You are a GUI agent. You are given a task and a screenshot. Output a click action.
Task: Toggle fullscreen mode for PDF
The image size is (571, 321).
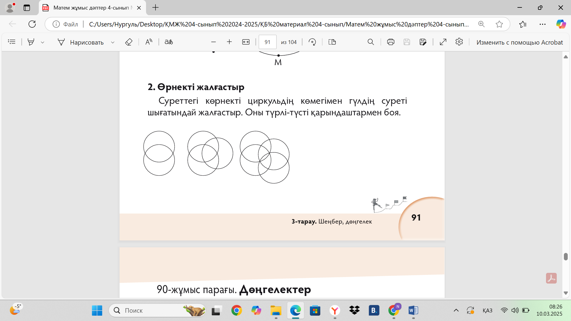click(x=443, y=42)
